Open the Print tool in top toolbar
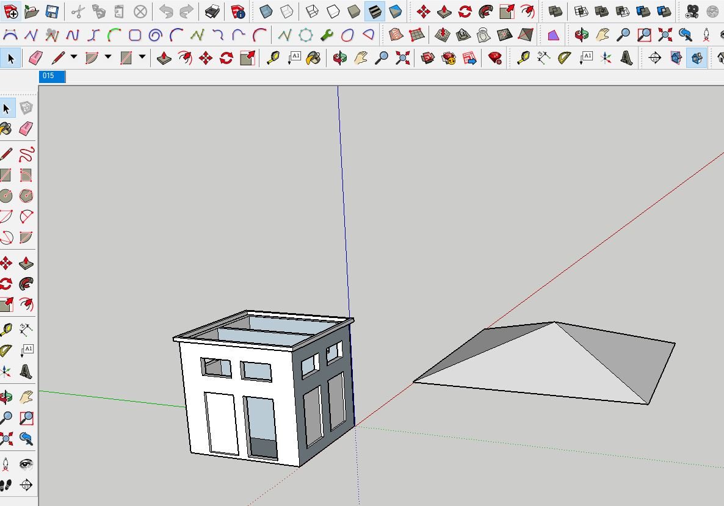This screenshot has width=724, height=506. pos(212,12)
